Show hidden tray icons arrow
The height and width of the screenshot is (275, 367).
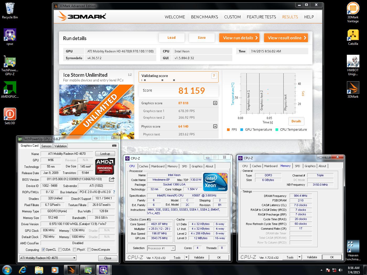[321, 270]
